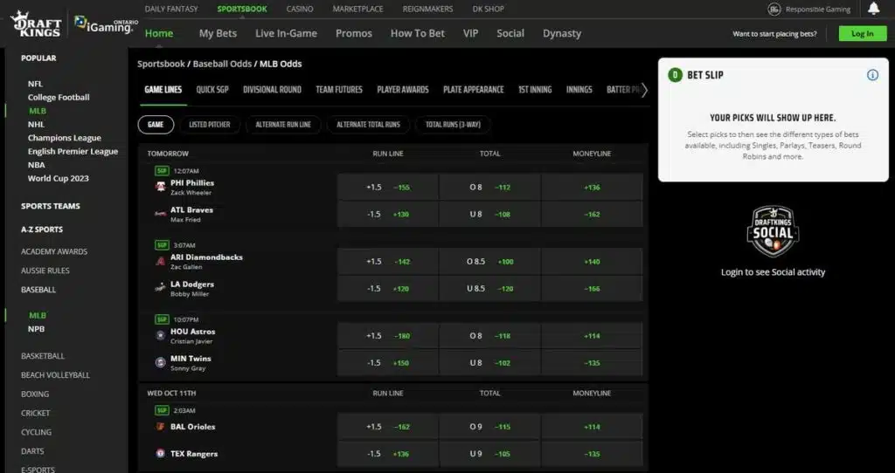Open How To Bet page
The height and width of the screenshot is (473, 895).
pyautogui.click(x=417, y=33)
